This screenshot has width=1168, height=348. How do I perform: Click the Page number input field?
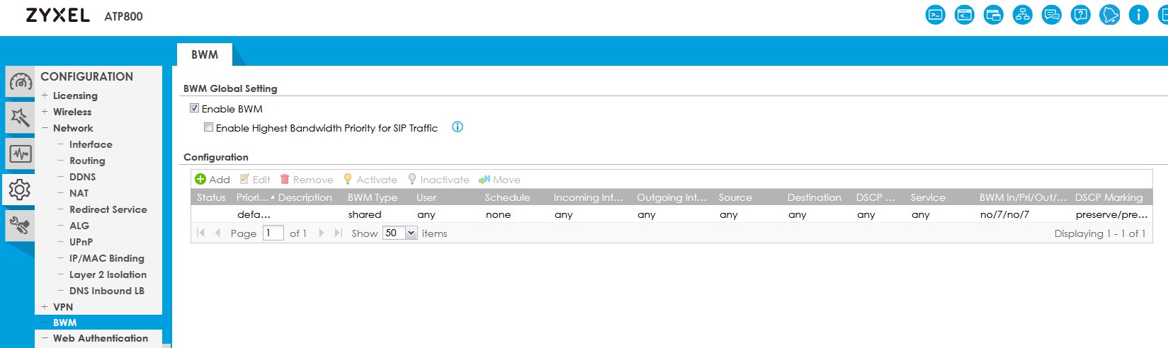click(273, 233)
